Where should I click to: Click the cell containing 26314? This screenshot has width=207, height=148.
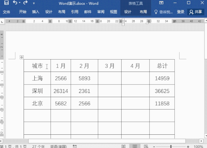coord(61,91)
